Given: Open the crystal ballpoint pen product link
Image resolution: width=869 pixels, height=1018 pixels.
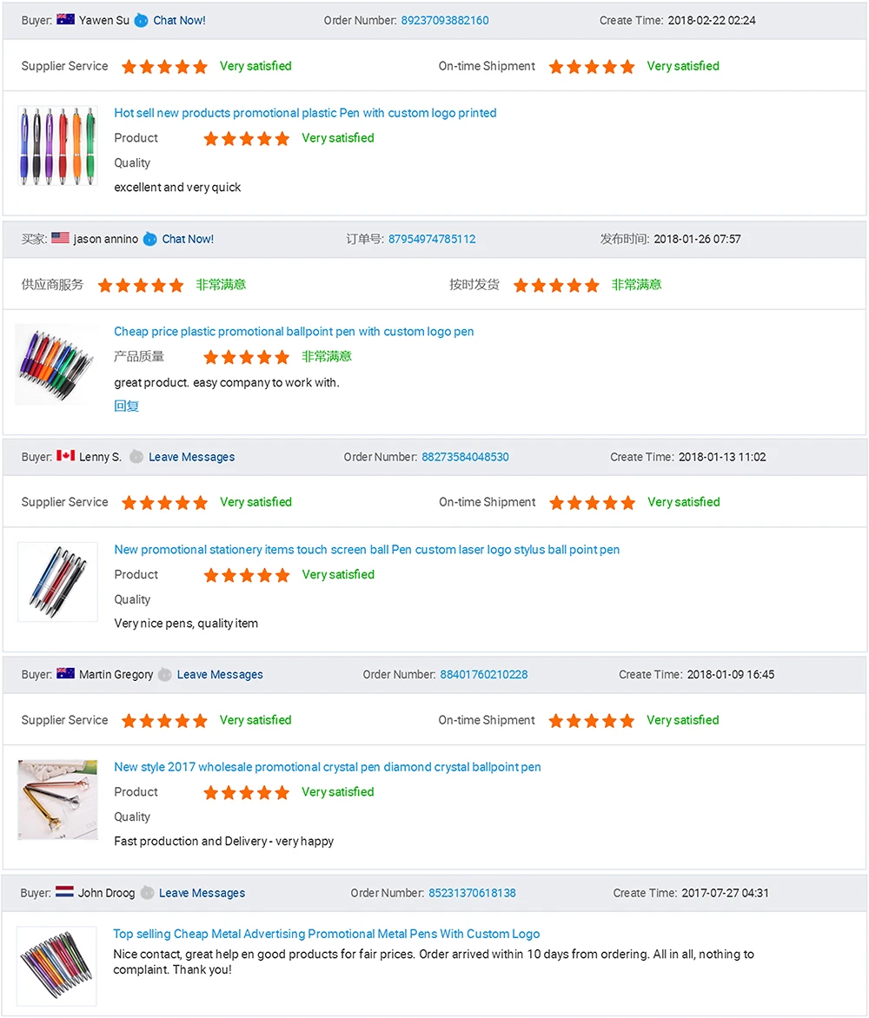Looking at the screenshot, I should 328,766.
